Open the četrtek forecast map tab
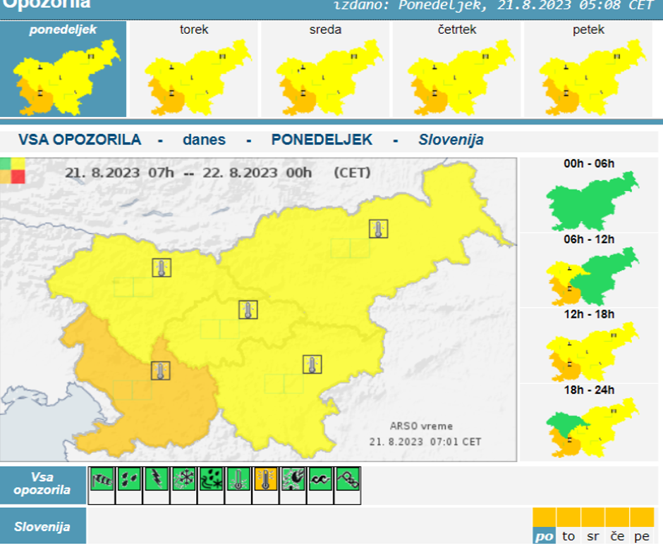Screen dimensions: 663x553 point(456,69)
